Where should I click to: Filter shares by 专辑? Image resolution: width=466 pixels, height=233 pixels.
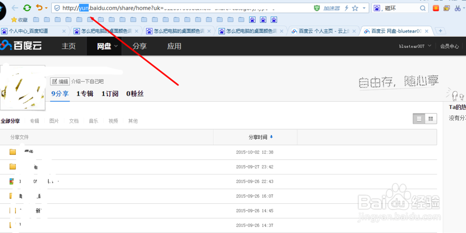pyautogui.click(x=34, y=121)
